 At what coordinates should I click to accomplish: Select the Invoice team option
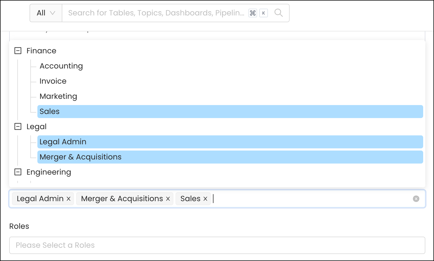pos(53,81)
